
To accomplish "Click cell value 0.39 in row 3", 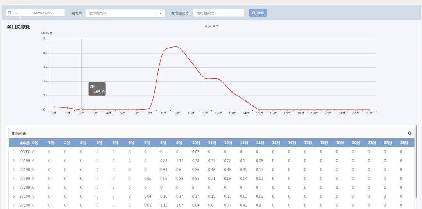I will click(x=243, y=170).
